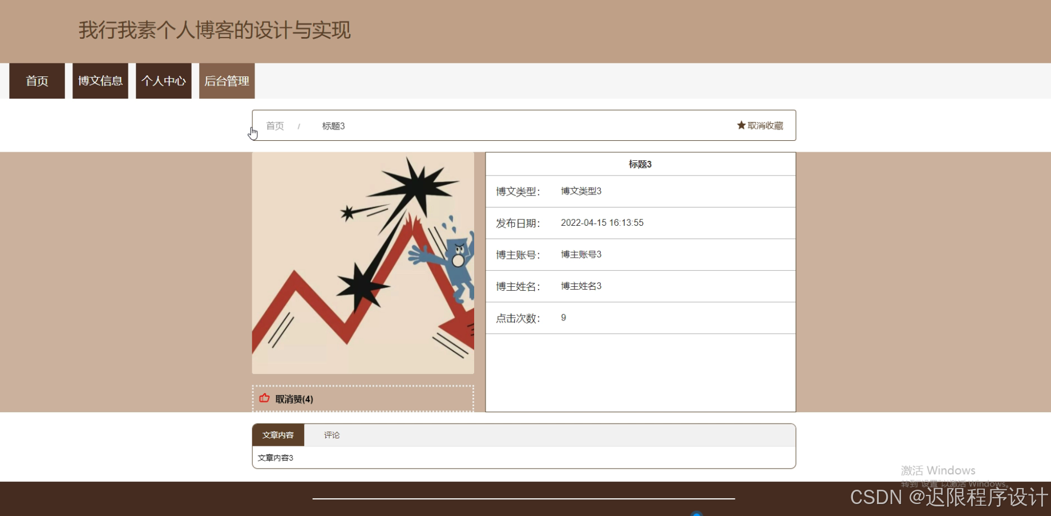Go to 博文信息 in navigation bar
This screenshot has height=516, width=1051.
tap(100, 81)
